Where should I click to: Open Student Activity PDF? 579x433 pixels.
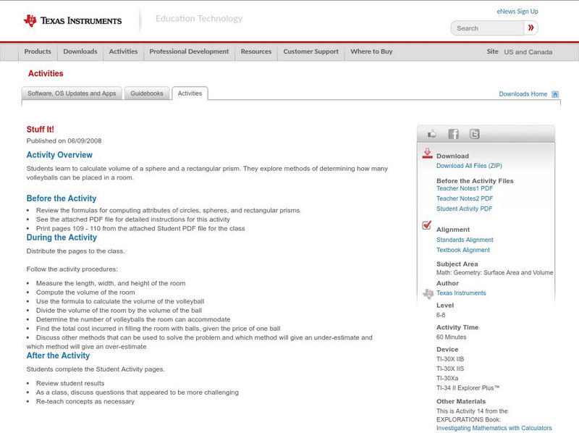[x=464, y=209]
